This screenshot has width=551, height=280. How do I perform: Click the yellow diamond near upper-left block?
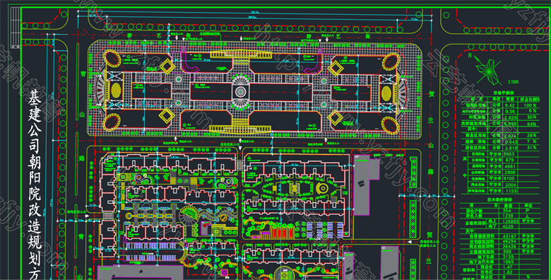click(x=167, y=66)
